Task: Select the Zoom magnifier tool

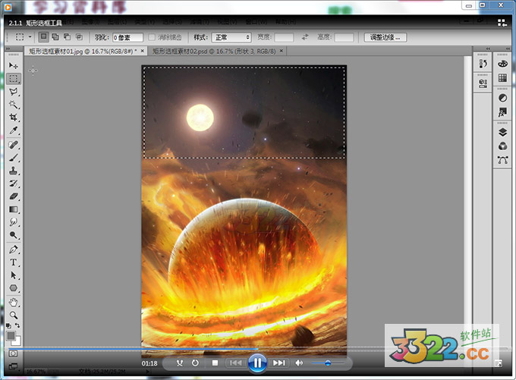Action: pos(14,314)
